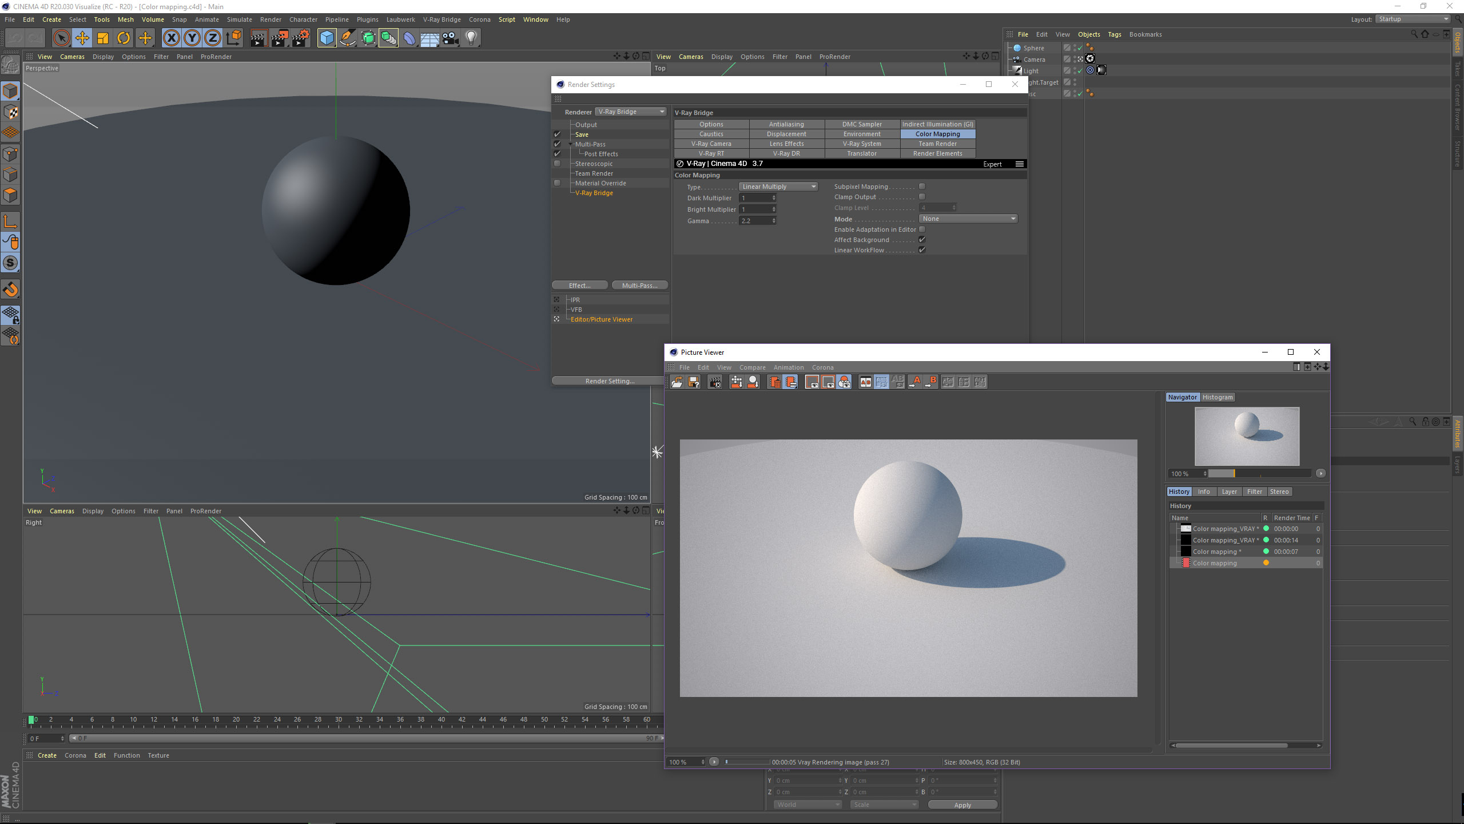The height and width of the screenshot is (824, 1464).
Task: Click the Effect... button
Action: 579,286
